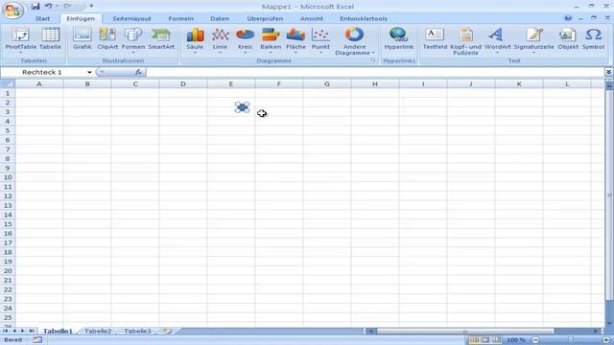The height and width of the screenshot is (345, 614).
Task: Open the Symbol dialog
Action: click(593, 39)
